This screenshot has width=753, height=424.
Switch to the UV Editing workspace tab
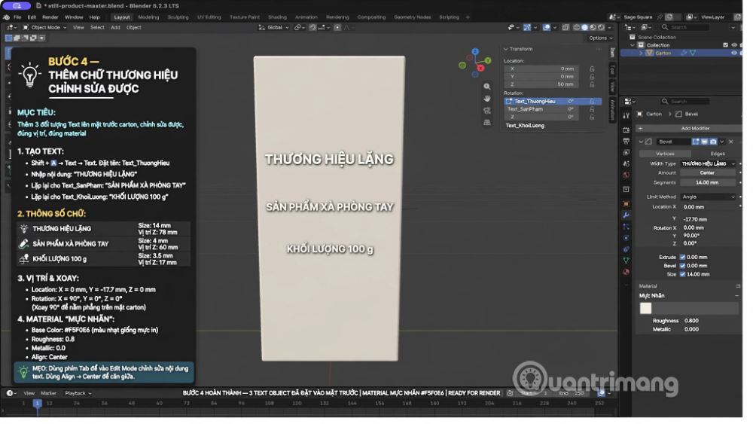(x=209, y=17)
